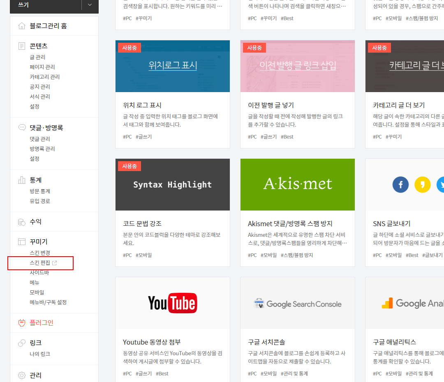Click #모바일 tag on 코드 문법 강조 card
Screen dimensions: 444x382
tap(144, 255)
